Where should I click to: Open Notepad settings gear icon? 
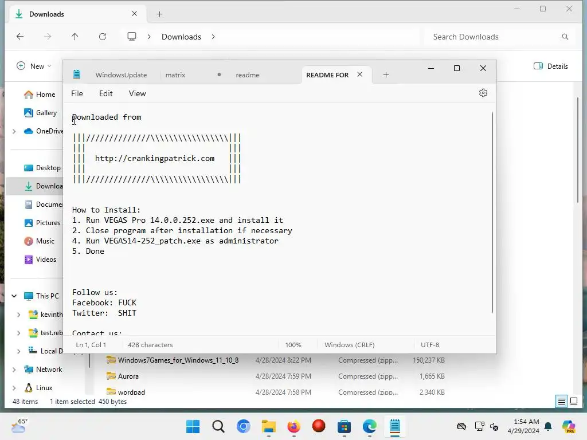click(x=483, y=93)
